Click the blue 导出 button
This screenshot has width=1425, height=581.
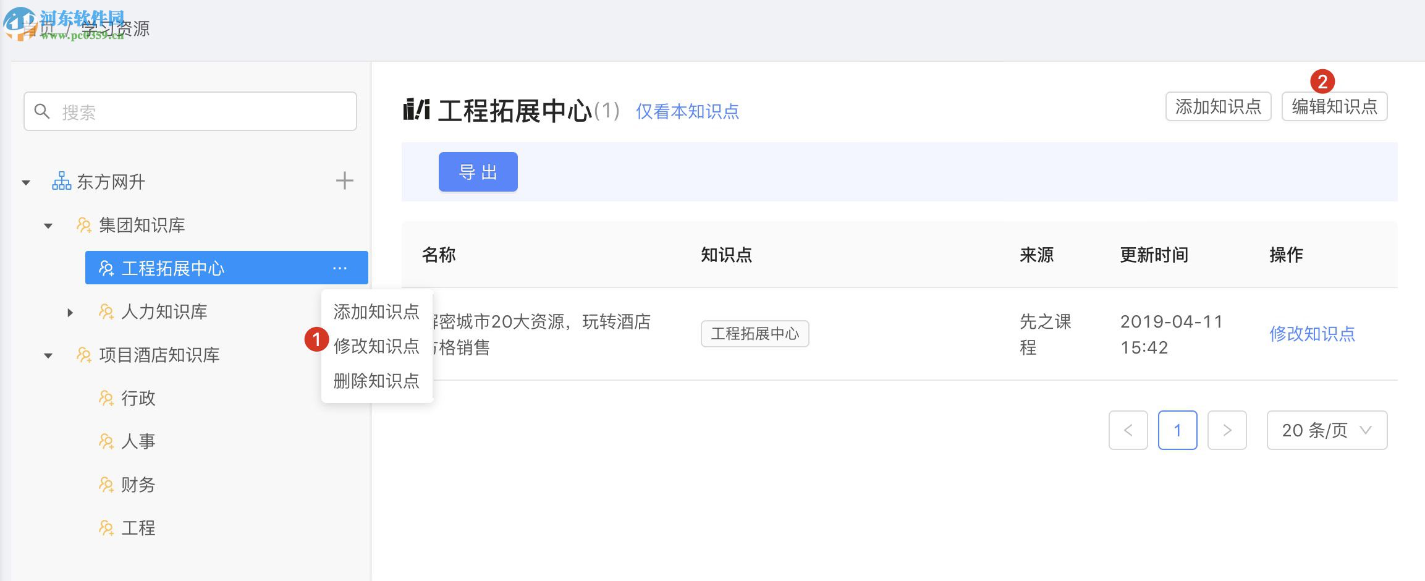(x=478, y=172)
